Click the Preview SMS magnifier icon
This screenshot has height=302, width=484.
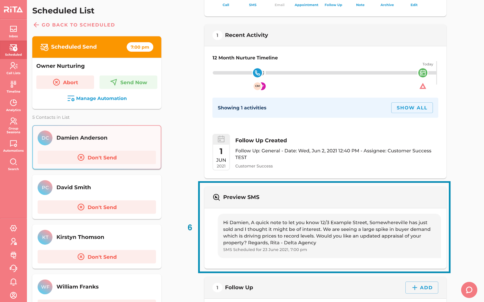pyautogui.click(x=216, y=197)
